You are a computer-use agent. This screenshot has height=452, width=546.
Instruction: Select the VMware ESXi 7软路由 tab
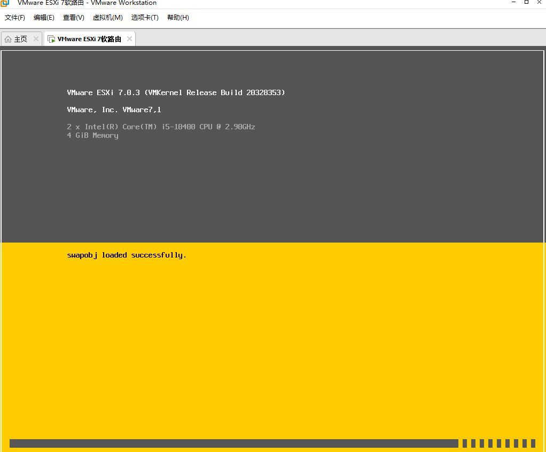[90, 39]
